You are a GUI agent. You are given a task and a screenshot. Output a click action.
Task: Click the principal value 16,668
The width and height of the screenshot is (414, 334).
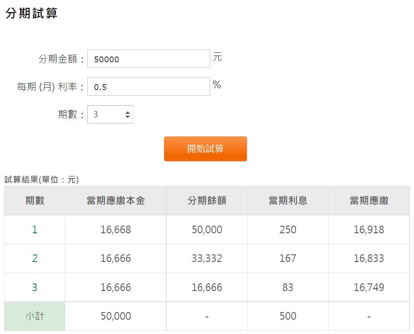point(116,230)
